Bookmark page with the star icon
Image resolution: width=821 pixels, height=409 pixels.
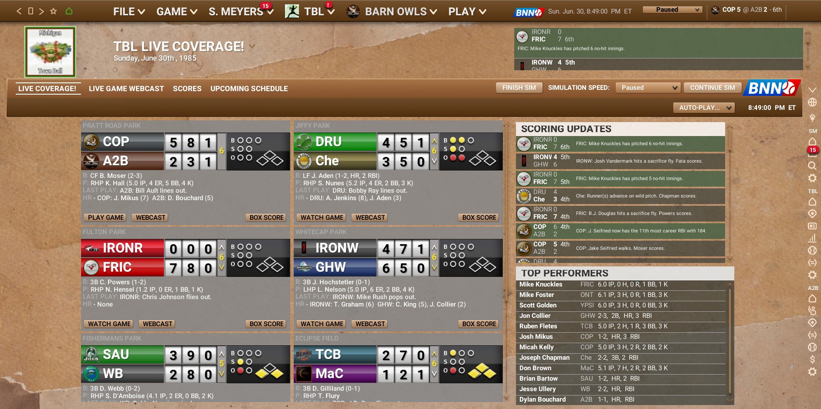point(53,11)
